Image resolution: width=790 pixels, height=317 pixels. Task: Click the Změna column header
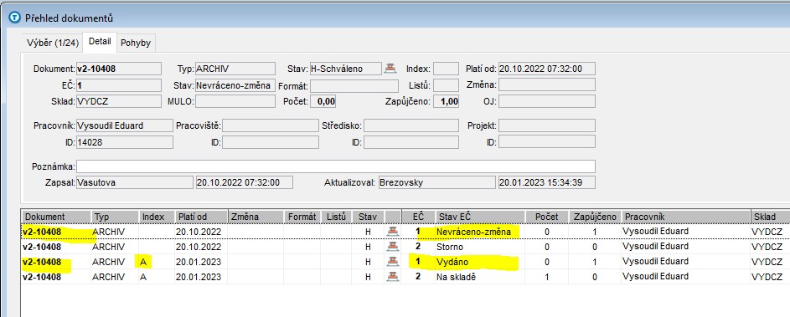[x=256, y=217]
